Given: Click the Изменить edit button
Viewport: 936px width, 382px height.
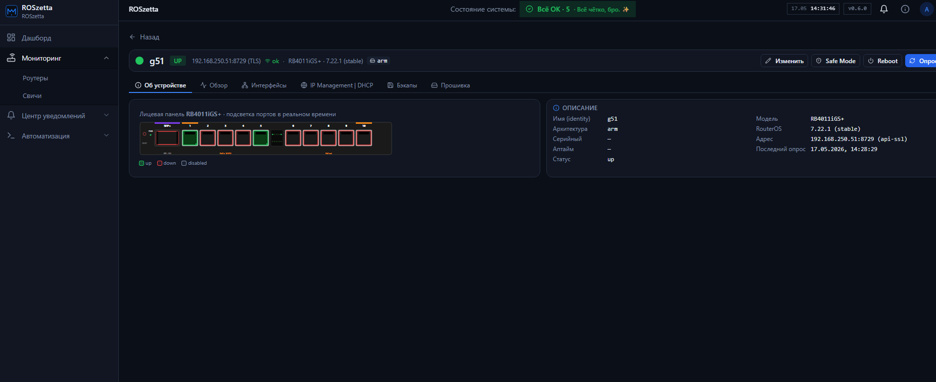Looking at the screenshot, I should [784, 61].
